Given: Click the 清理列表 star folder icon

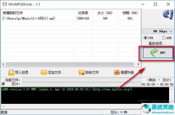Looking at the screenshot, I should tap(117, 72).
